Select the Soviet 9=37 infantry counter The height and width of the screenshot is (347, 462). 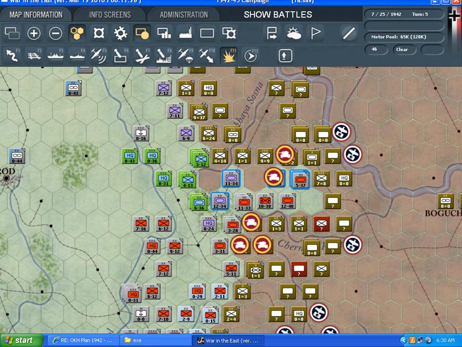click(x=199, y=113)
